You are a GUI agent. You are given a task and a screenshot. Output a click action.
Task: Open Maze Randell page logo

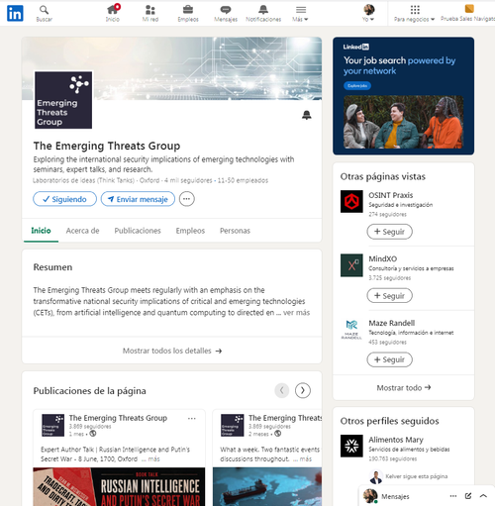(x=351, y=329)
